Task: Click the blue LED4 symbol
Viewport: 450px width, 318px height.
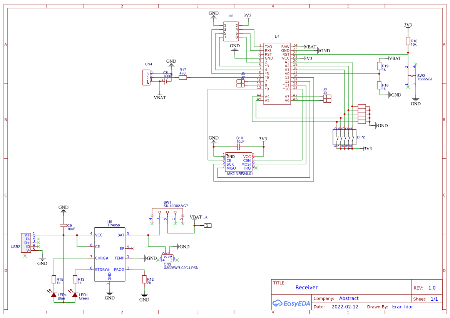Action: (54, 294)
